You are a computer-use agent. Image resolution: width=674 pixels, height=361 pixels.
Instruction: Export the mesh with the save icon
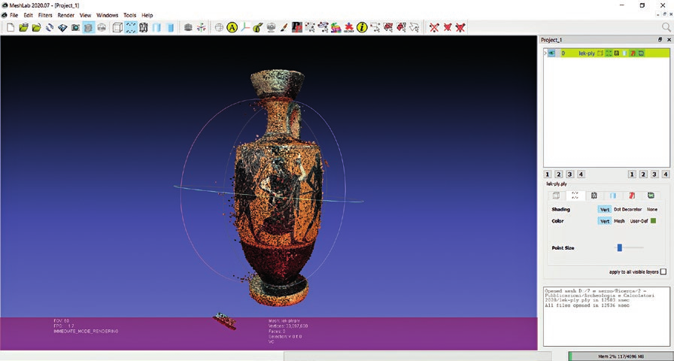click(x=62, y=28)
